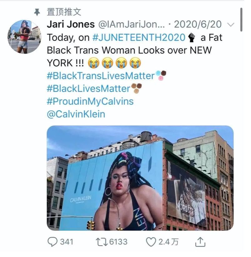251x257 pixels.
Task: Tap the share upload icon
Action: tap(200, 242)
